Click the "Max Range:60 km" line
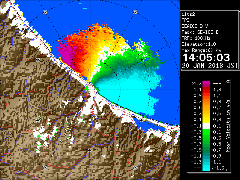This screenshot has width=240, height=180. 201,50
